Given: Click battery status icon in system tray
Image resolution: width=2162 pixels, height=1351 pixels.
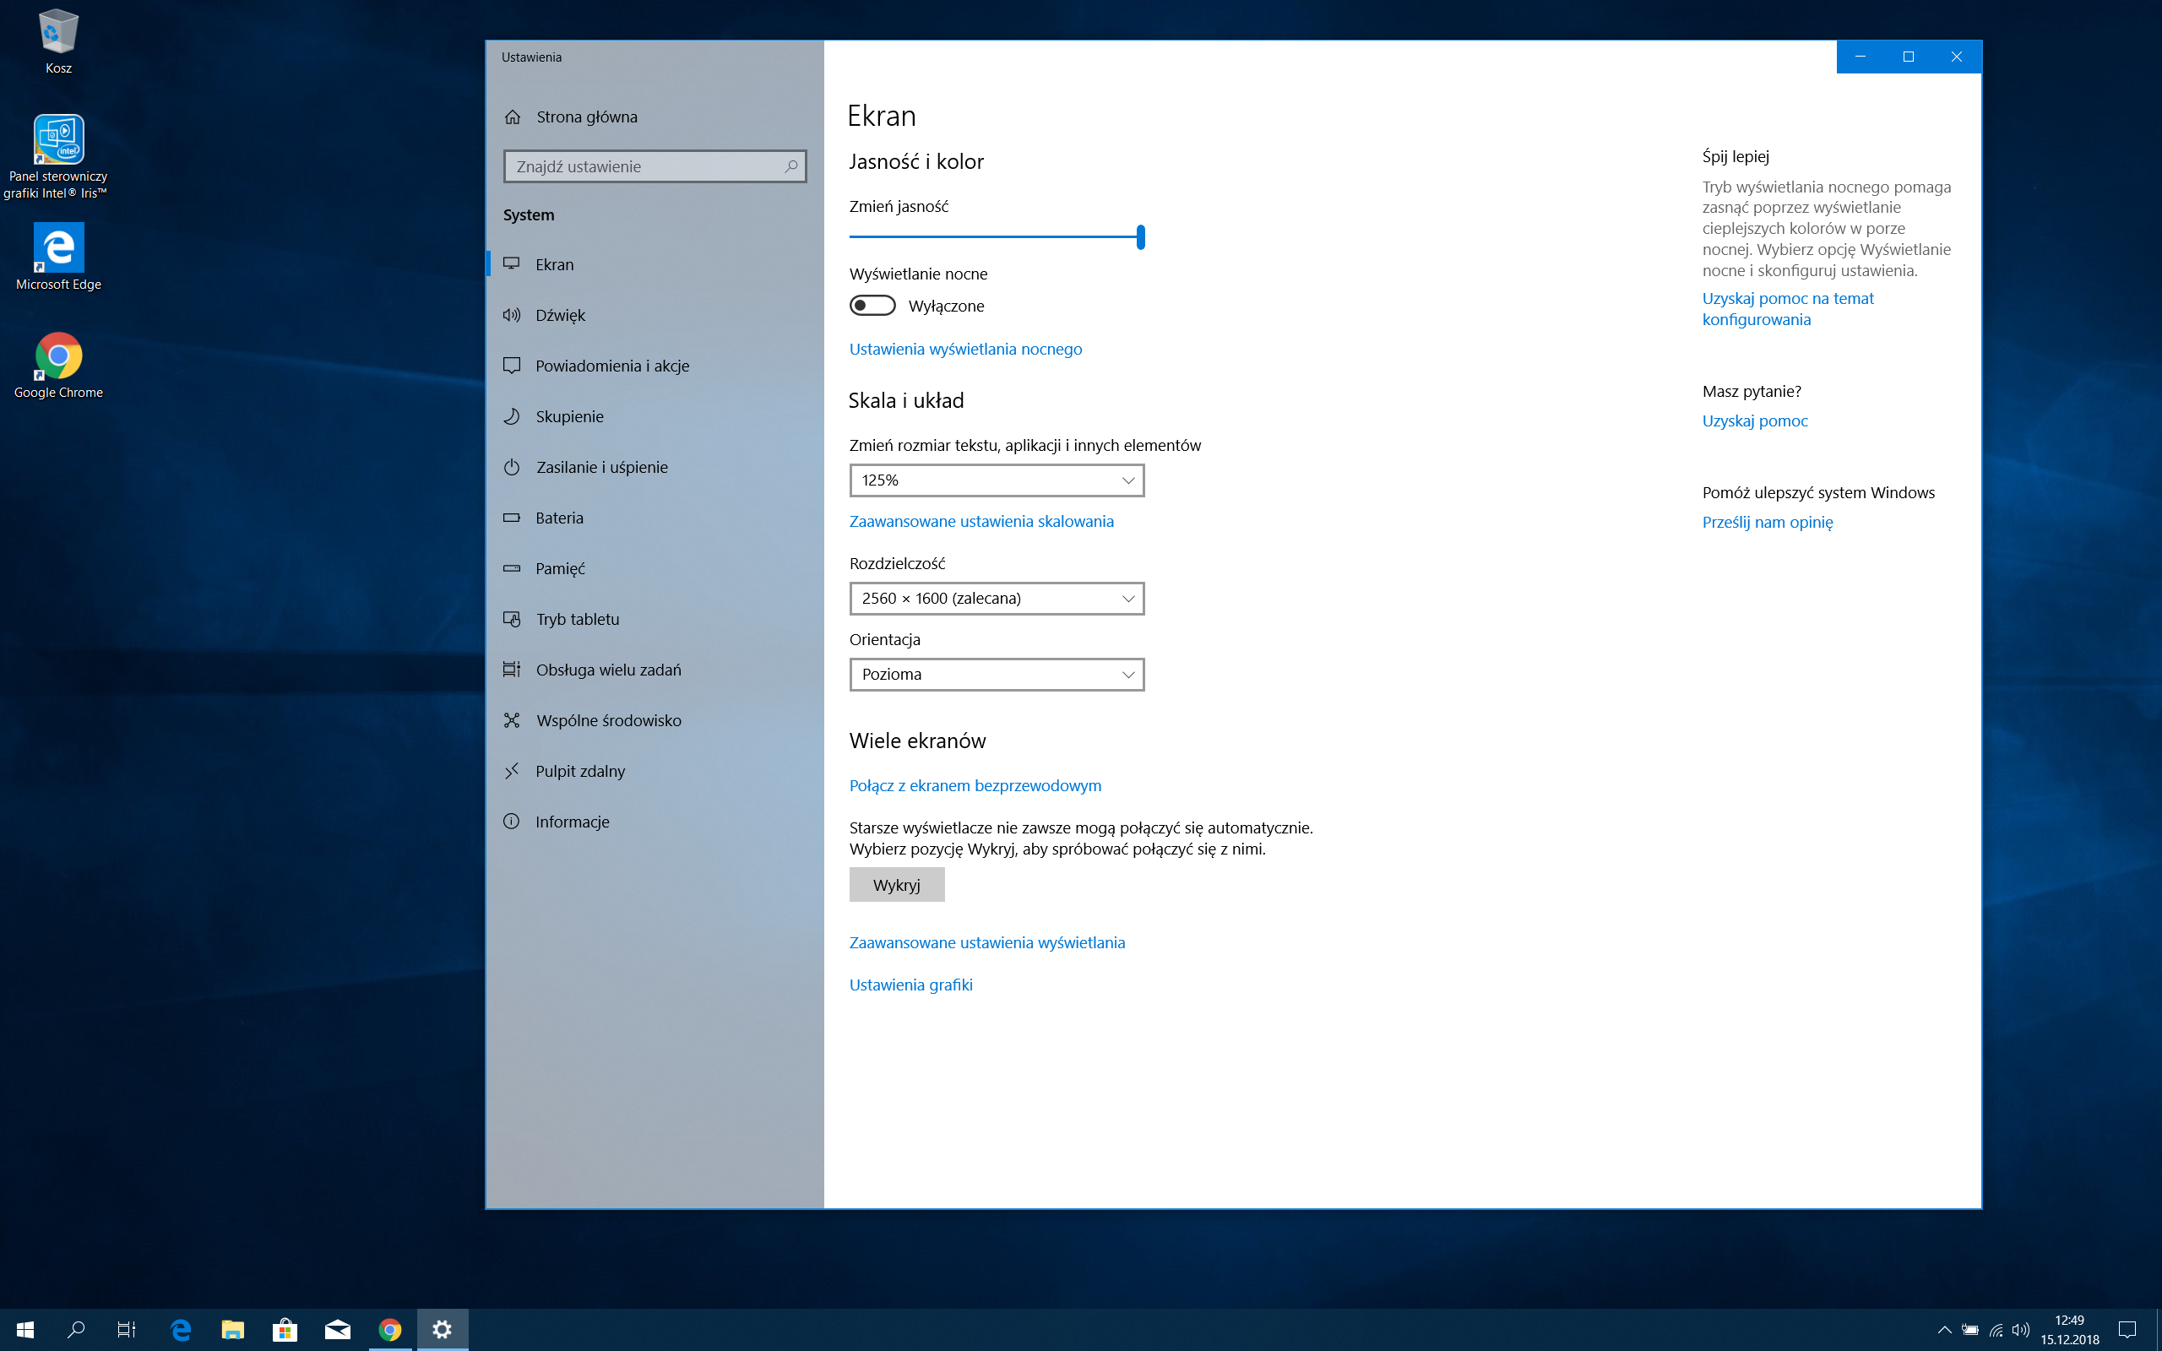Looking at the screenshot, I should pyautogui.click(x=1970, y=1330).
